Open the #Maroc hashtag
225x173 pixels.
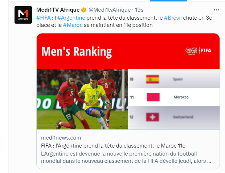pos(73,25)
